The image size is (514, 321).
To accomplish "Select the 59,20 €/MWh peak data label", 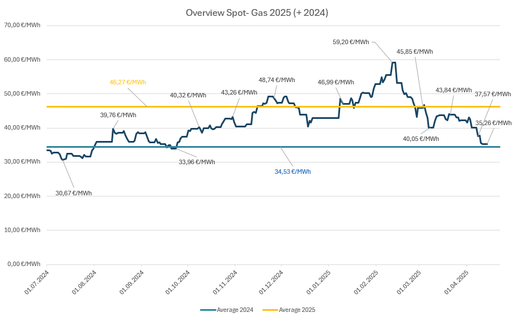I will coord(351,42).
